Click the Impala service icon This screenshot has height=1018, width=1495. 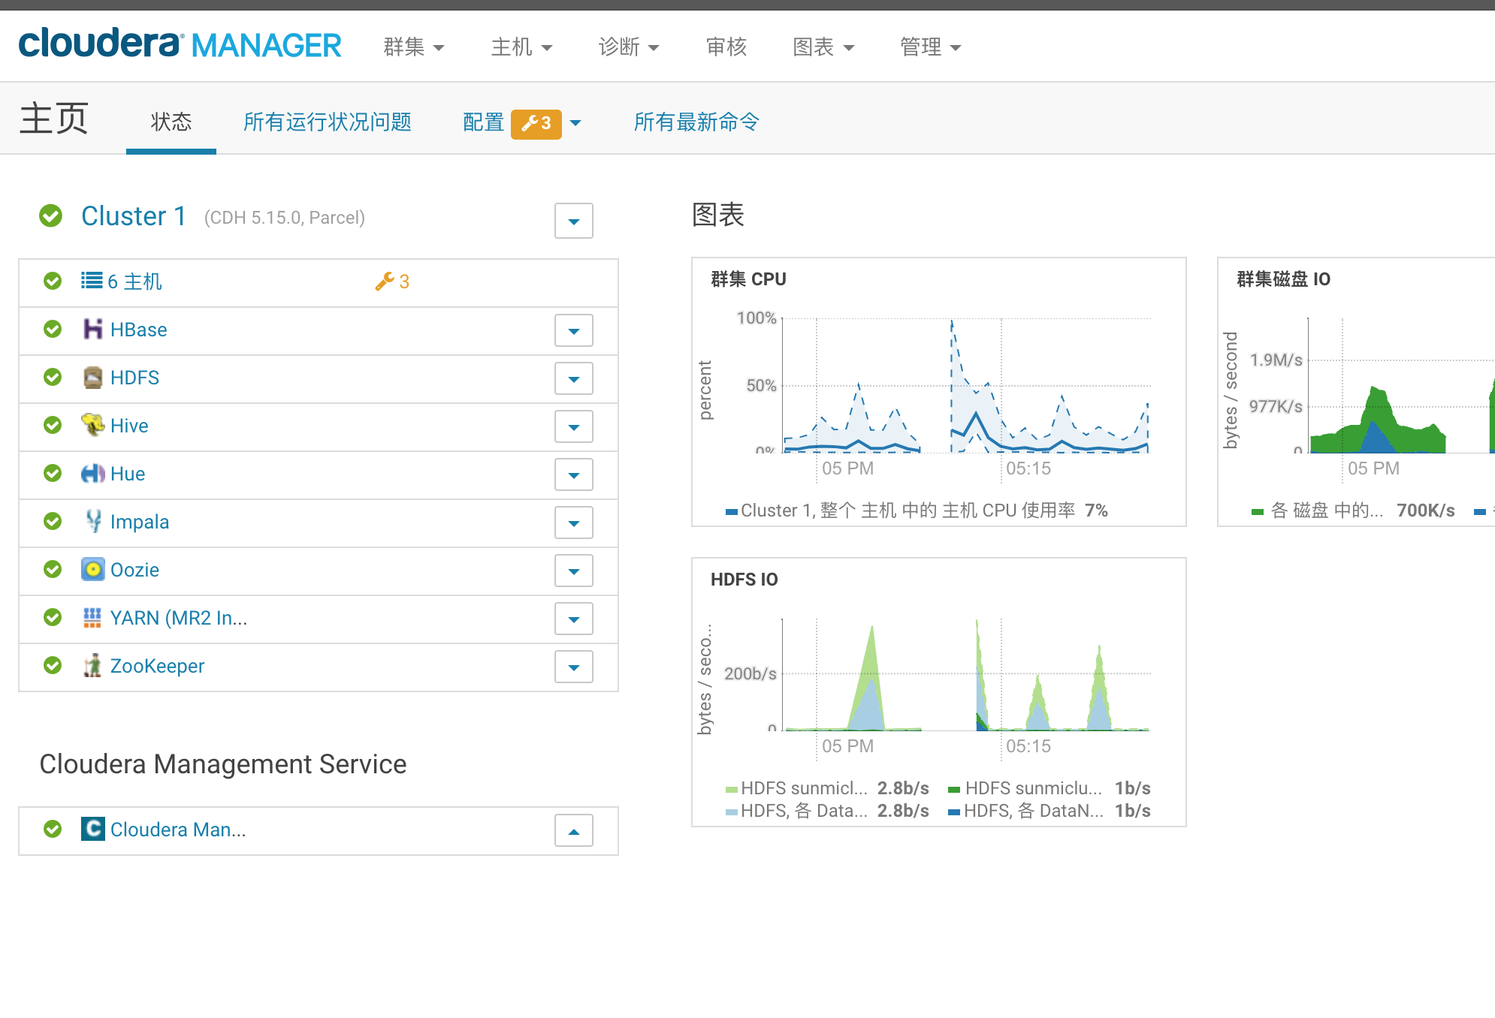coord(92,521)
